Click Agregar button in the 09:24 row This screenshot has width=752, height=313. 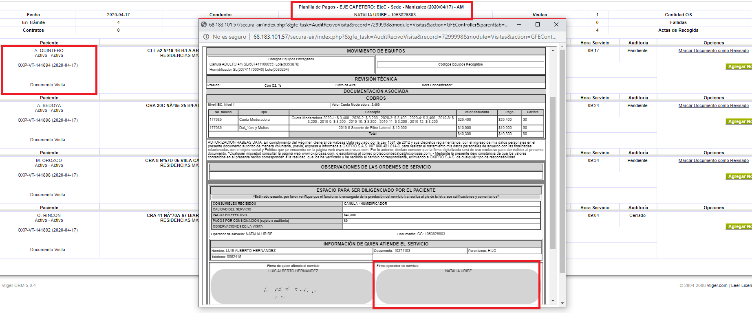[739, 121]
